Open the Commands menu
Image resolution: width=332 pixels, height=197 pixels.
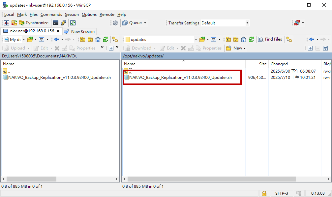[51, 15]
